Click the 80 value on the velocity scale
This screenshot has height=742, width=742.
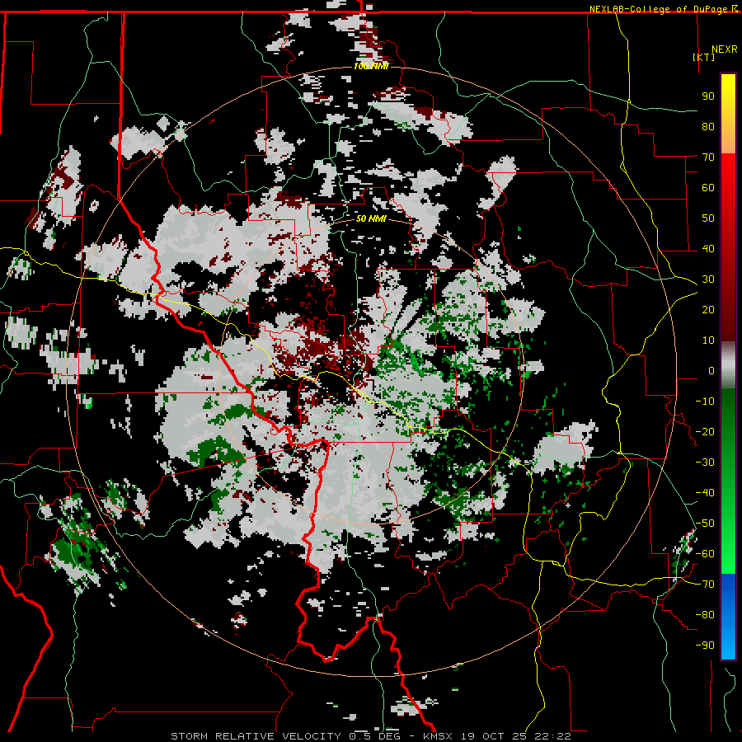coord(708,126)
